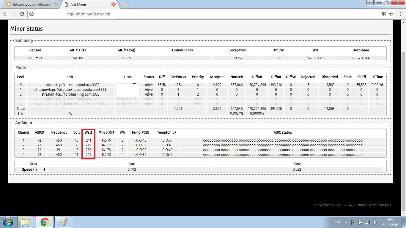Click the WU value 520,611.17
Screen dimensions: 406x228
pos(315,58)
